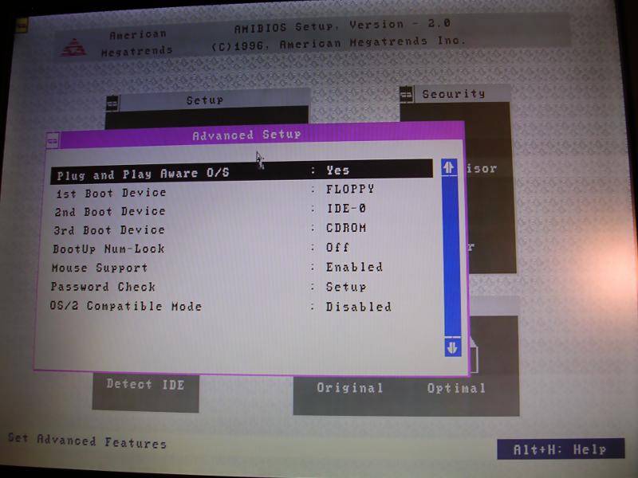Click the CDROM boot device value

tap(346, 228)
